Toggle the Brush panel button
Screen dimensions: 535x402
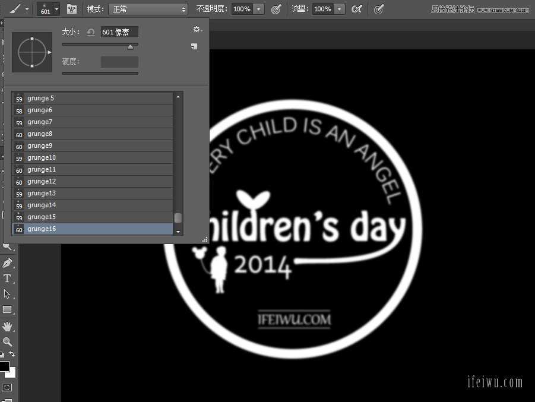tap(72, 9)
